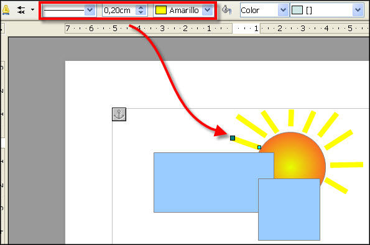Expand the fill color list dropdown arrow

click(358, 10)
